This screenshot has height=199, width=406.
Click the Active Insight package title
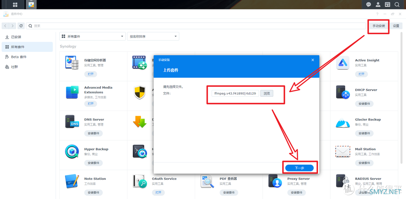[367, 60]
